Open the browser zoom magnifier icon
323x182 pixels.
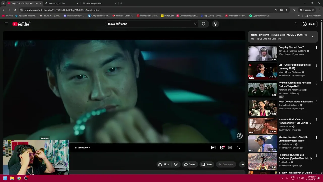pyautogui.click(x=276, y=10)
